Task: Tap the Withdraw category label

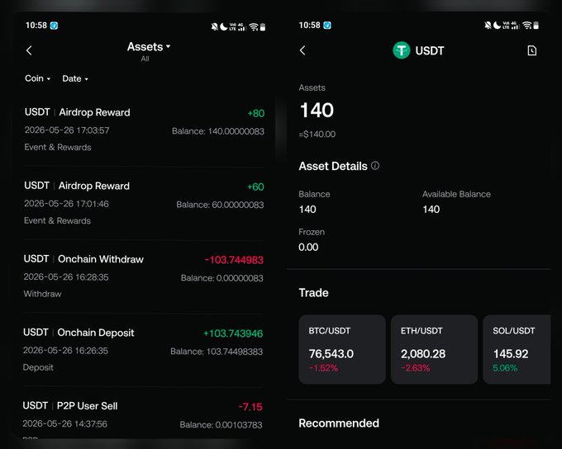Action: (x=43, y=294)
